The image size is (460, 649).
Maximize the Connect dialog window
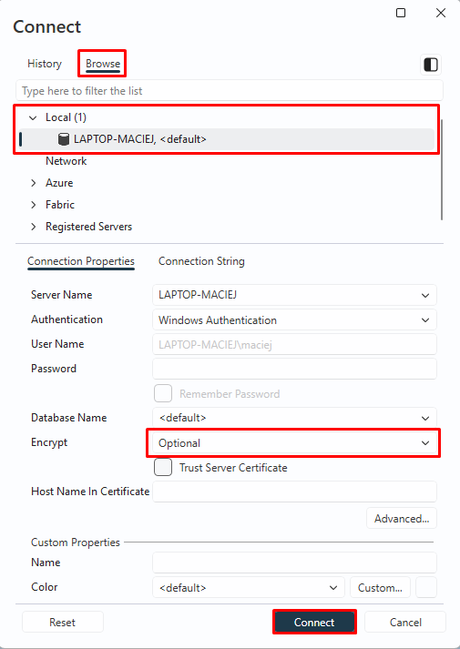click(x=401, y=13)
